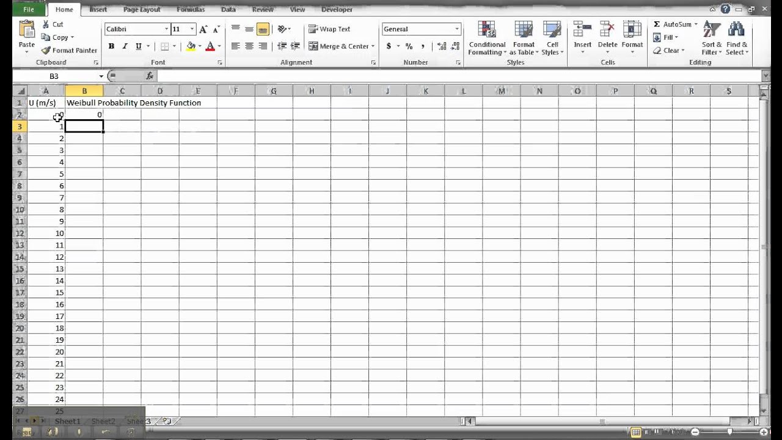Toggle Italic formatting

coord(125,46)
